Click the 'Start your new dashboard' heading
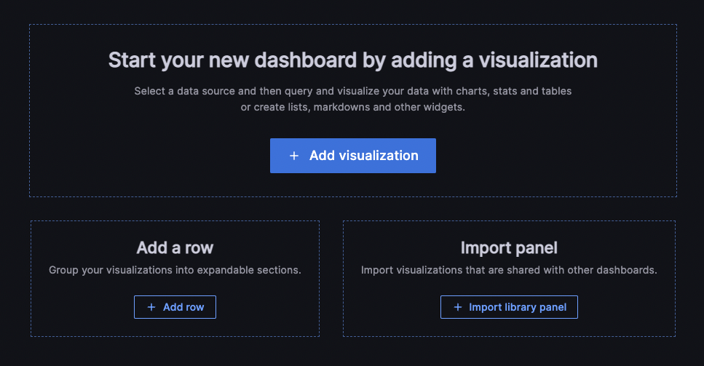The width and height of the screenshot is (704, 366). tap(352, 60)
